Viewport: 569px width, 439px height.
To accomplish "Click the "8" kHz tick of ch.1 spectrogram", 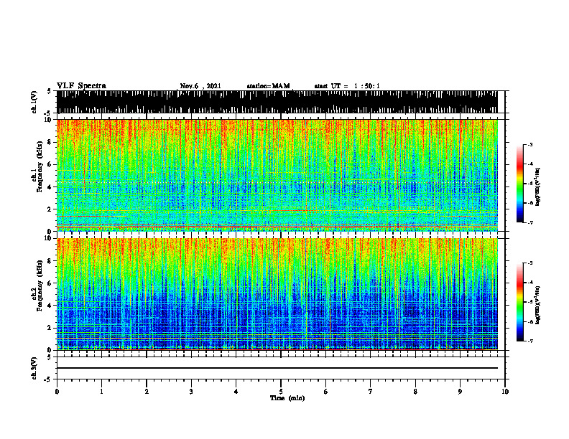I will click(50, 142).
